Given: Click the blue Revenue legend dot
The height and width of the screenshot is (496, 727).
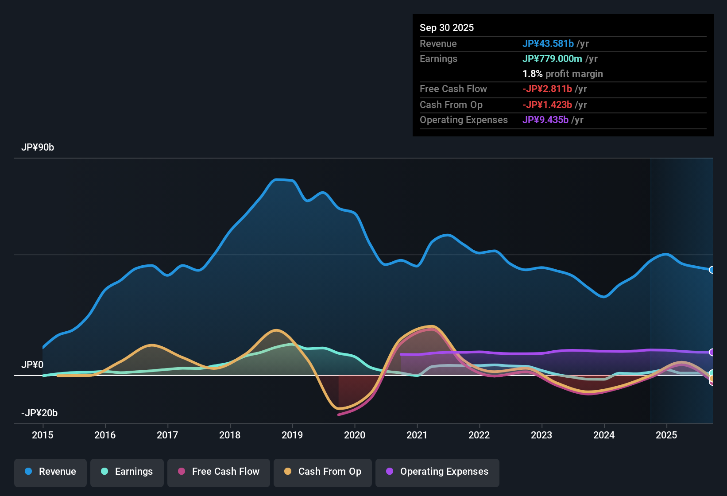Looking at the screenshot, I should pos(28,472).
